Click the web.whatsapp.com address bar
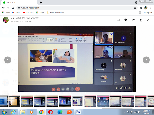 [76, 8]
